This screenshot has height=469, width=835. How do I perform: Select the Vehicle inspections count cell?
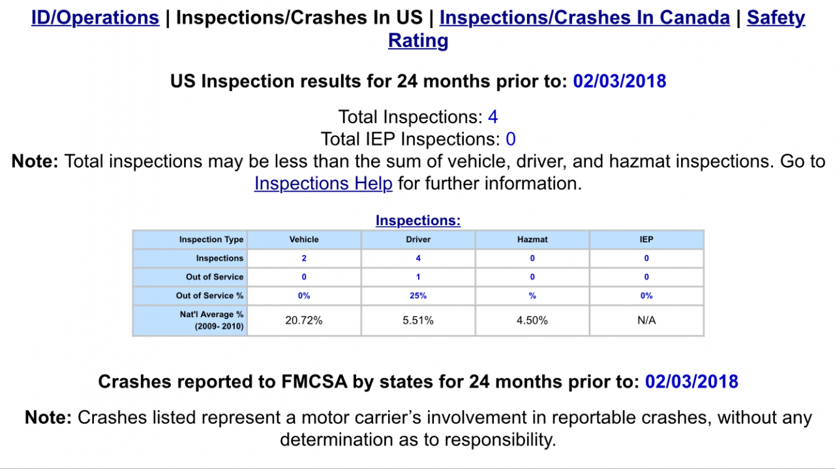[x=304, y=258]
